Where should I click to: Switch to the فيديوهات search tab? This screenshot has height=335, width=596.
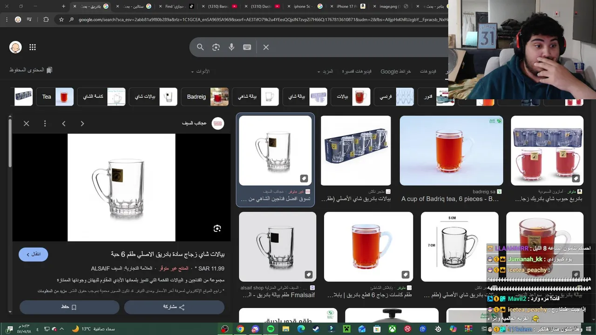428,71
